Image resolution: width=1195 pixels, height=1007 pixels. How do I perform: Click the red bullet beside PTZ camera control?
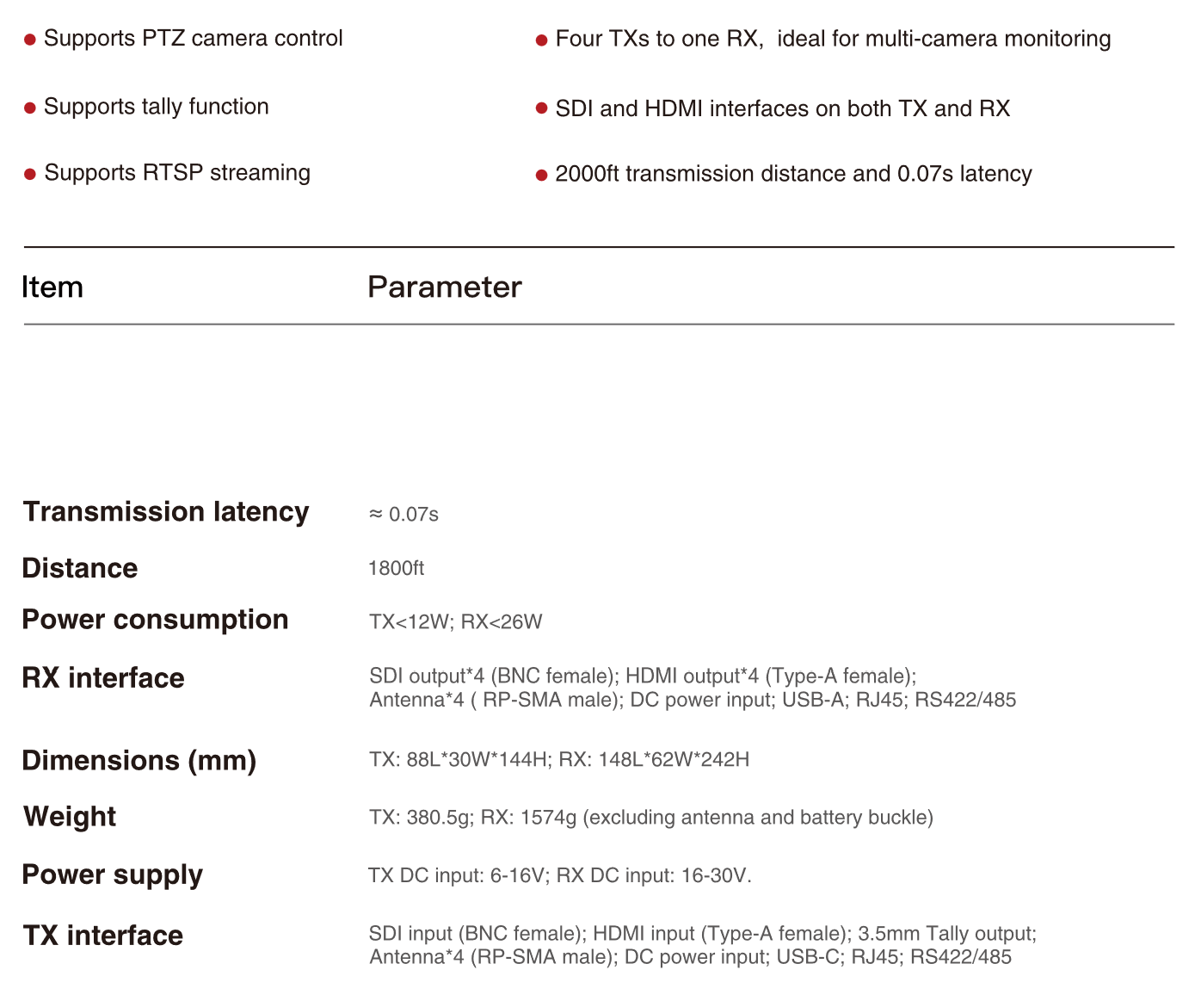30,40
